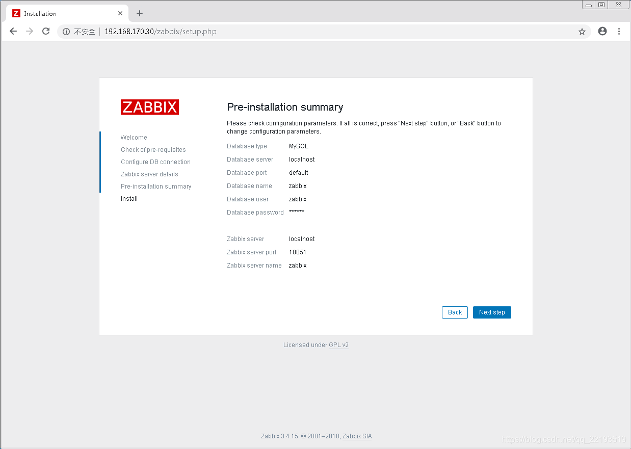631x449 pixels.
Task: Click the masked password asterisks
Action: [x=297, y=212]
